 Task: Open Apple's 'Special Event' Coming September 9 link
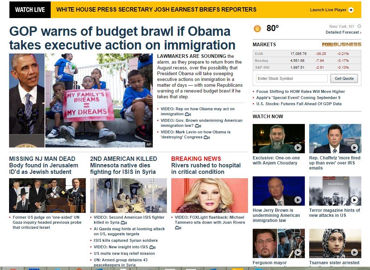coord(298,98)
